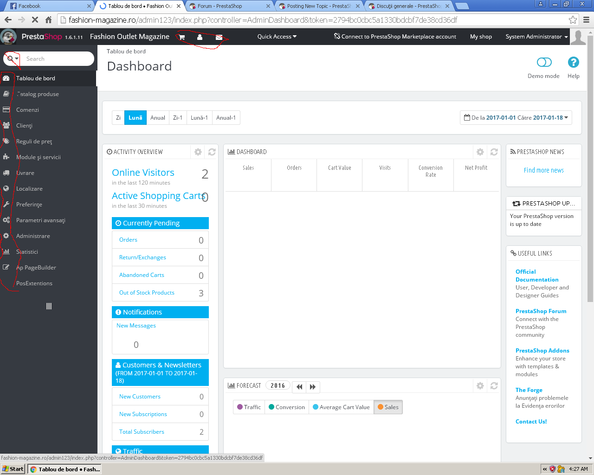Select the Anual-1 period tab
This screenshot has height=475, width=594.
click(x=226, y=118)
